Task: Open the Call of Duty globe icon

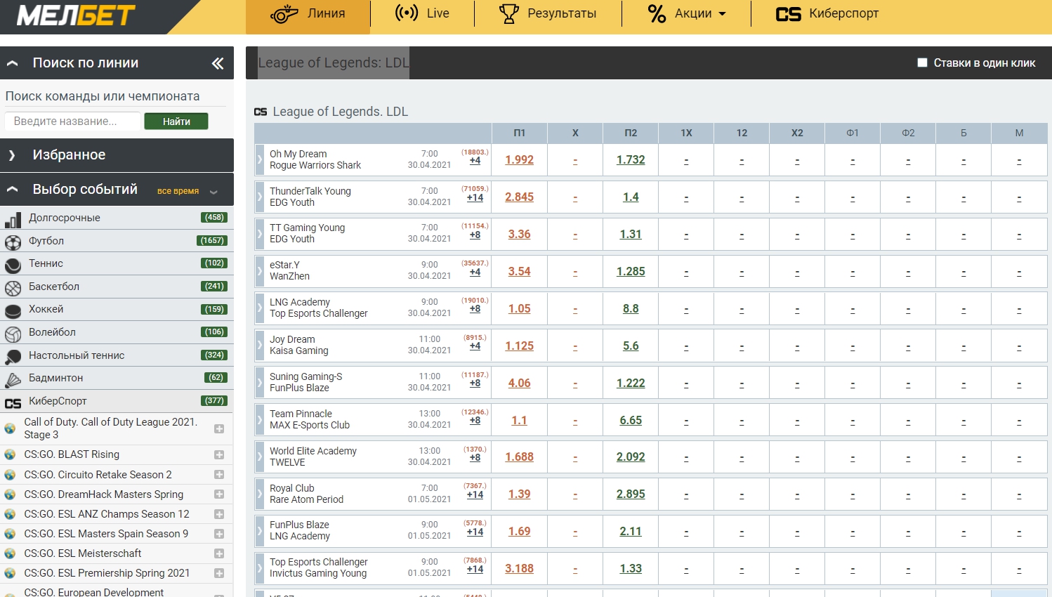Action: pos(10,428)
